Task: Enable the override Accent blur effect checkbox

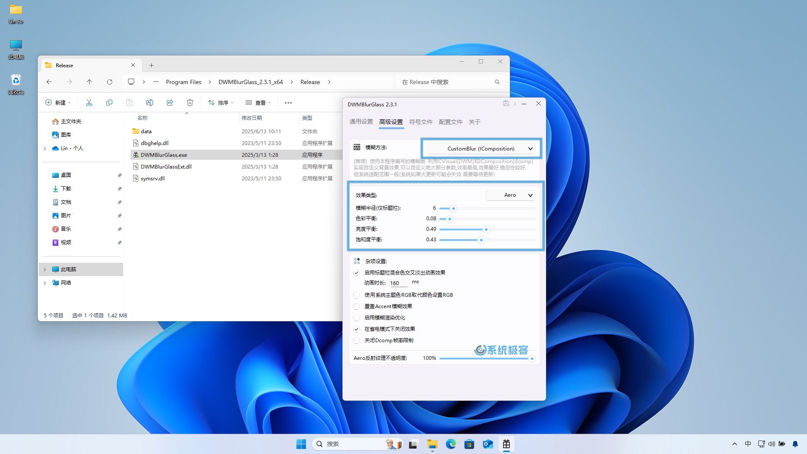Action: [356, 306]
